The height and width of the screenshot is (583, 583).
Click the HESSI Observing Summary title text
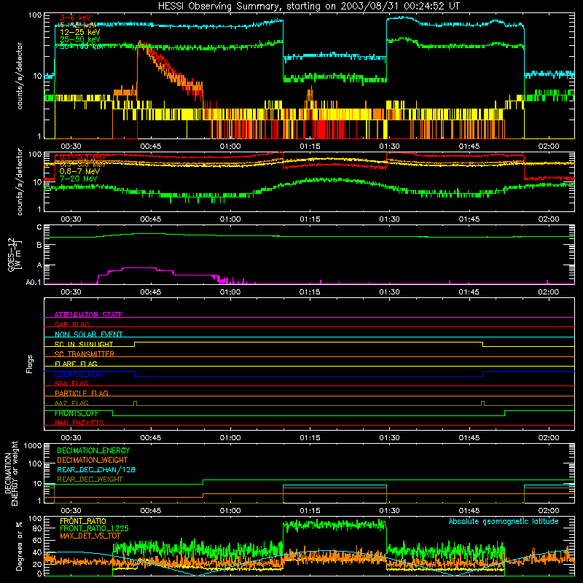click(x=309, y=7)
